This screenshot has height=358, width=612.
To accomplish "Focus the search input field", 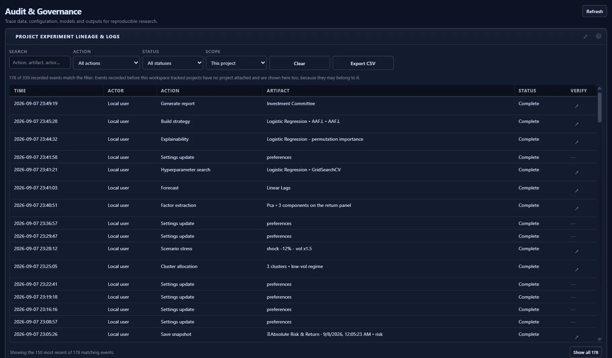I will (40, 62).
